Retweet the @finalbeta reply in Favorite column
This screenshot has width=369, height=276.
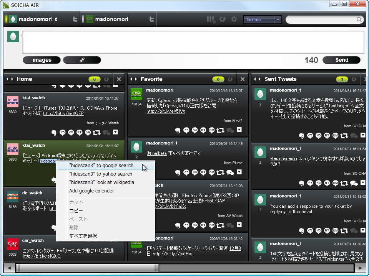click(221, 172)
